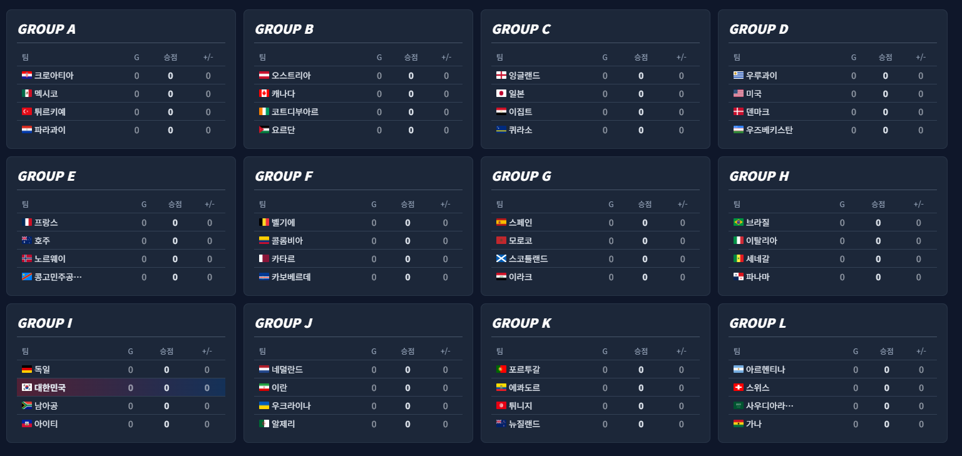Open team 네덜란드 in Group J

point(287,370)
